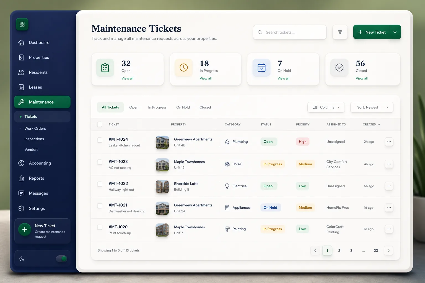Click the Settings gear icon
The width and height of the screenshot is (425, 283).
[x=21, y=208]
